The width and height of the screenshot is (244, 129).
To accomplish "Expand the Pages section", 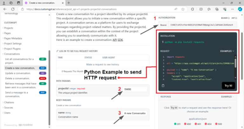I will [7, 33].
